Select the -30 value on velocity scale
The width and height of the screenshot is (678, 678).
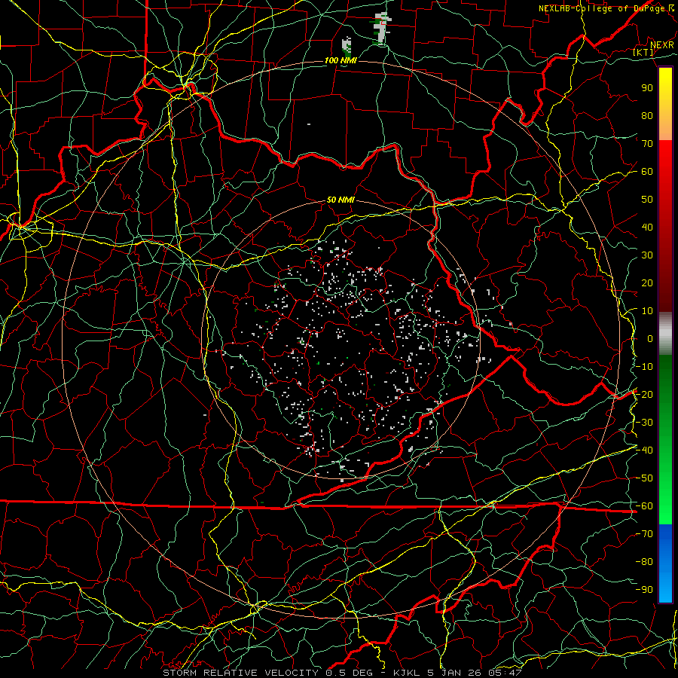(x=644, y=423)
